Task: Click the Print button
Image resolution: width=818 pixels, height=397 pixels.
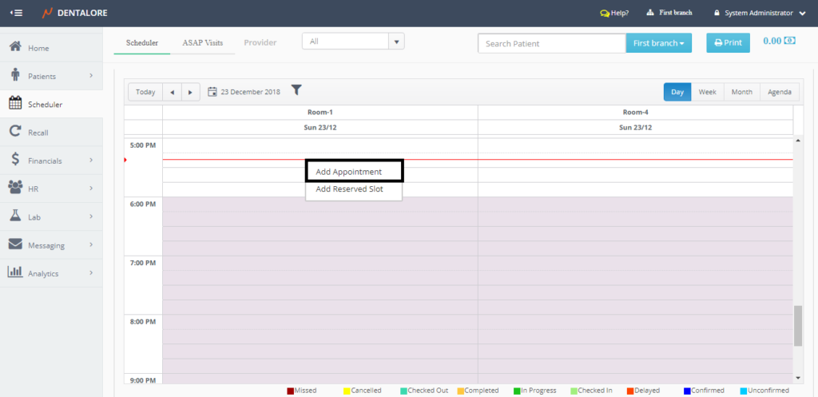Action: pos(728,43)
